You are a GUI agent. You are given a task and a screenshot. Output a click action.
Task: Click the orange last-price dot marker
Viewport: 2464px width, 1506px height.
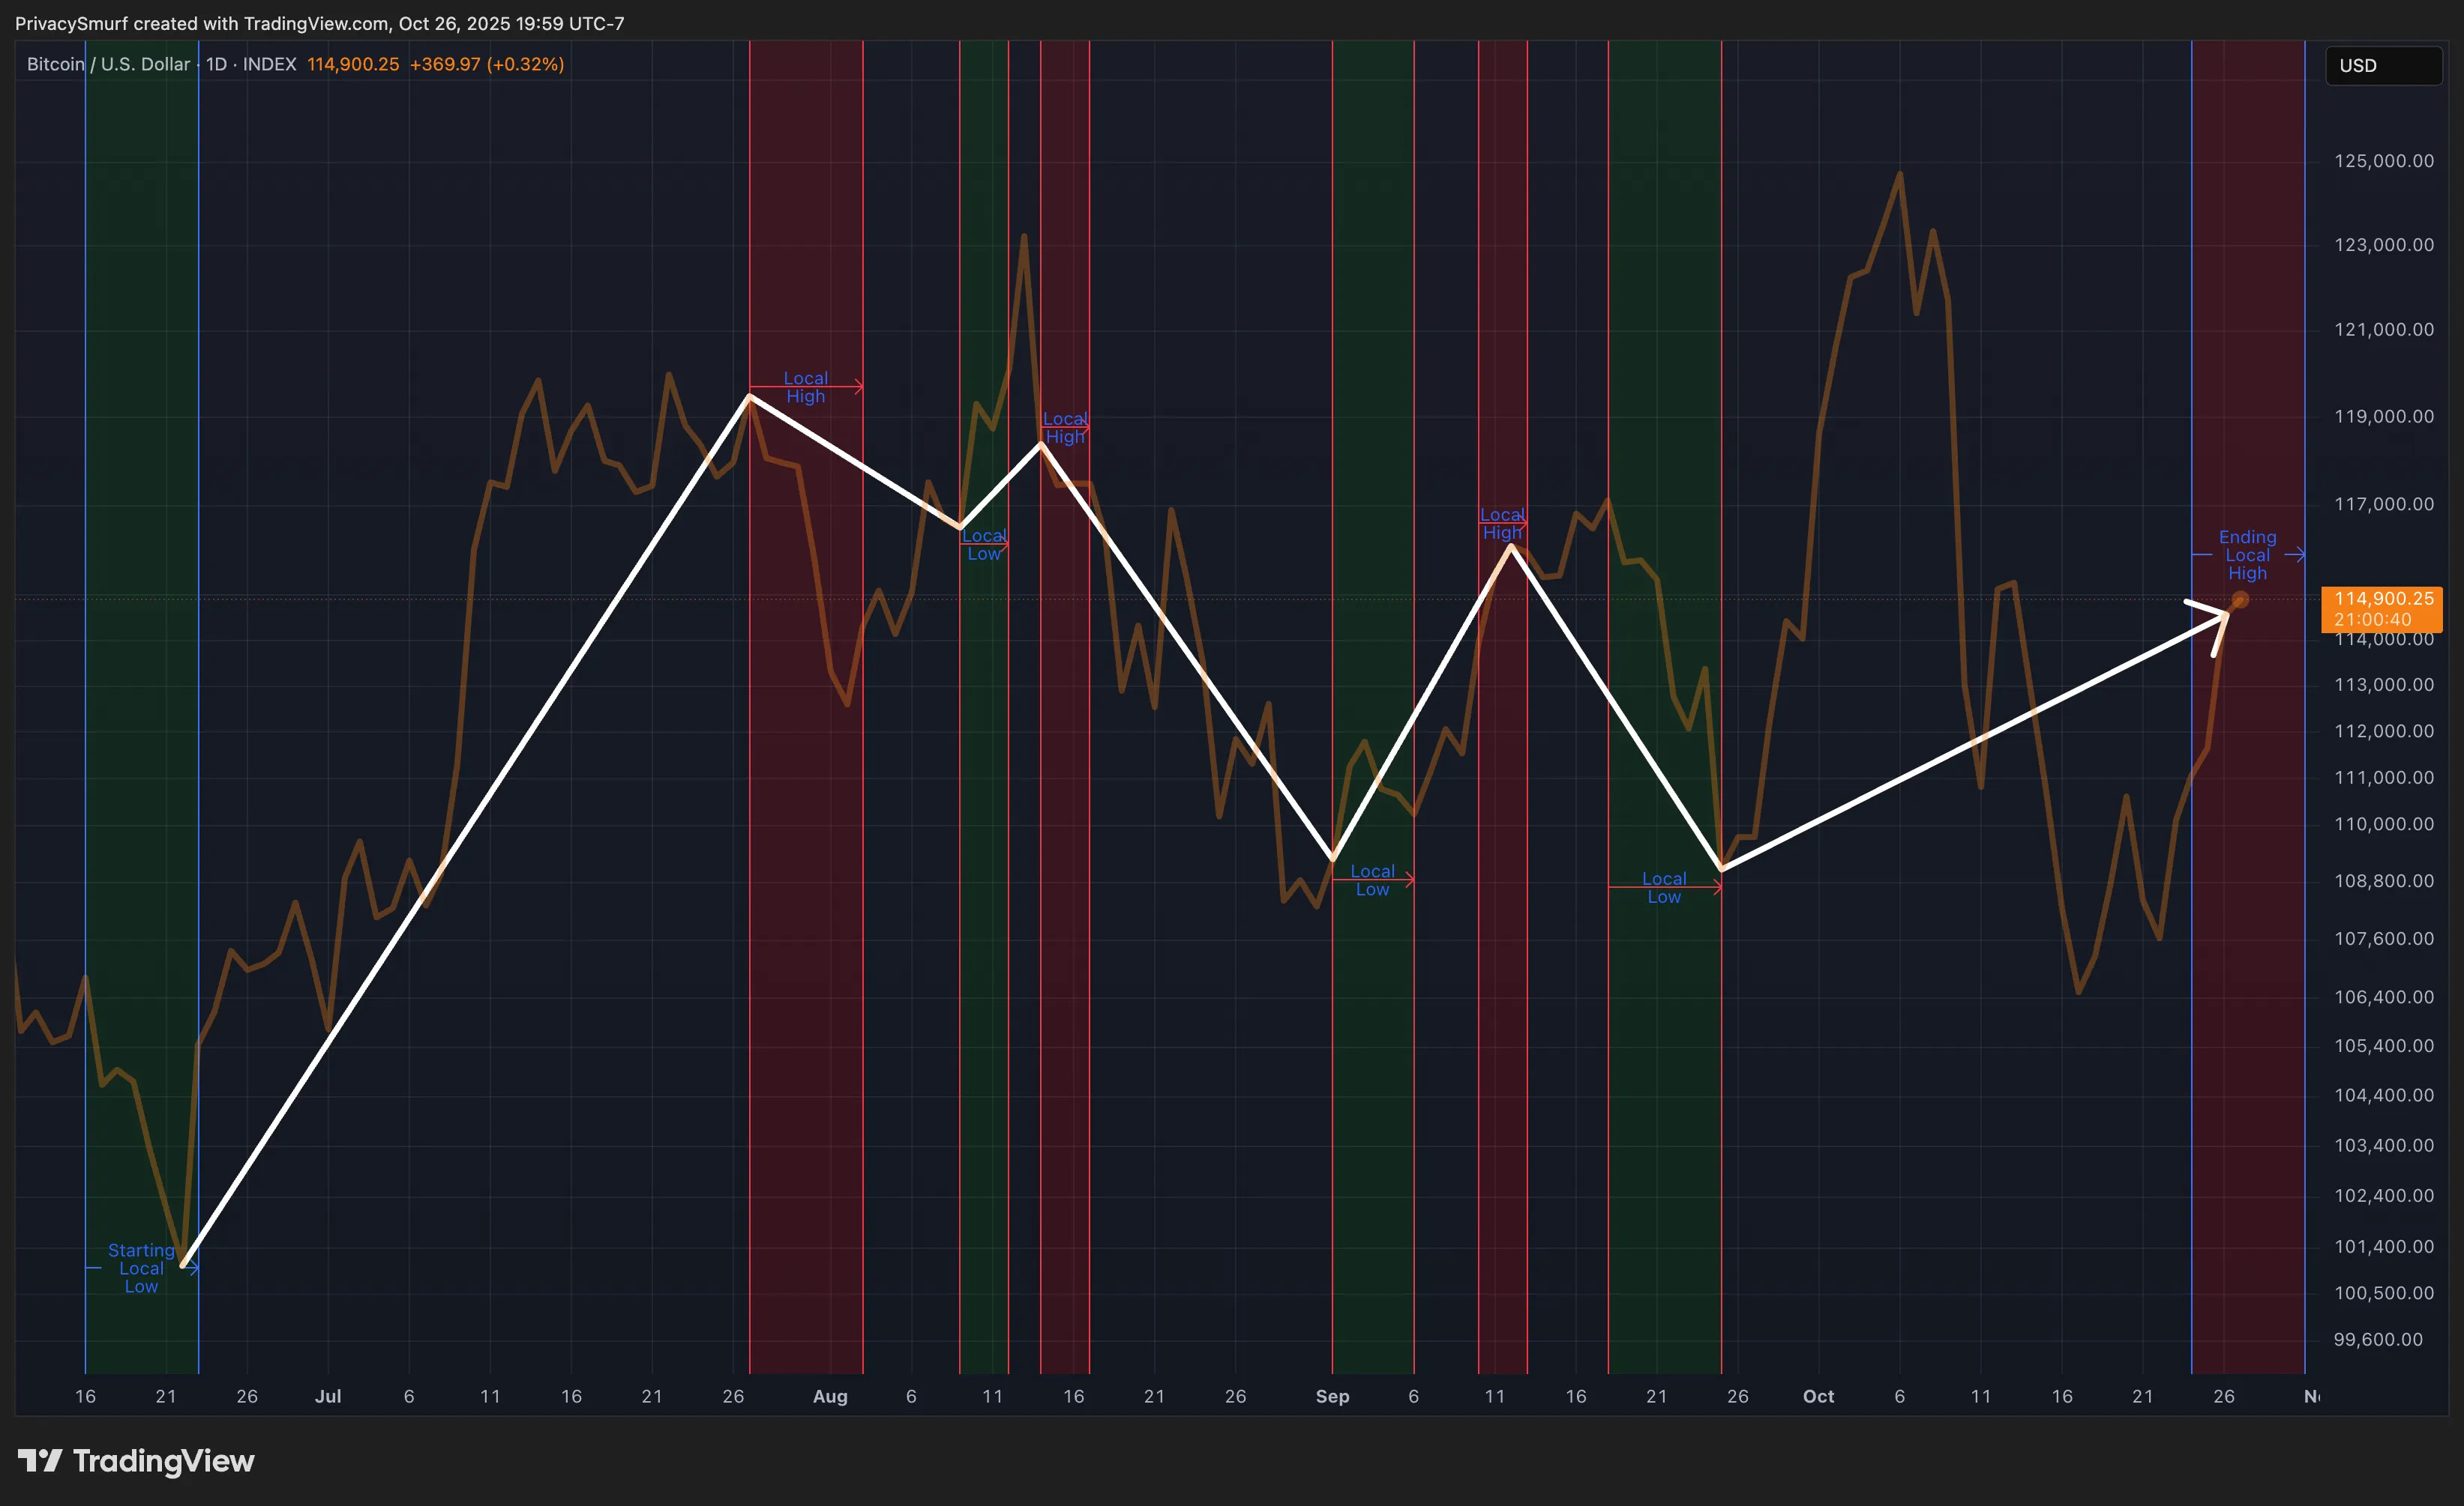(x=2240, y=599)
